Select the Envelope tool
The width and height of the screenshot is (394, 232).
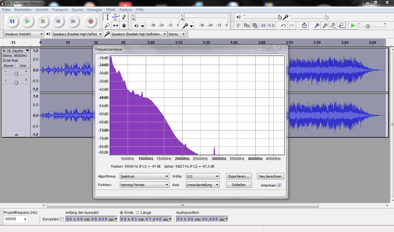coord(115,17)
